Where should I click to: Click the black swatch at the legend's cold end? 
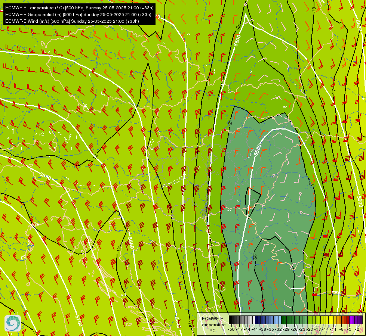(x=230, y=320)
